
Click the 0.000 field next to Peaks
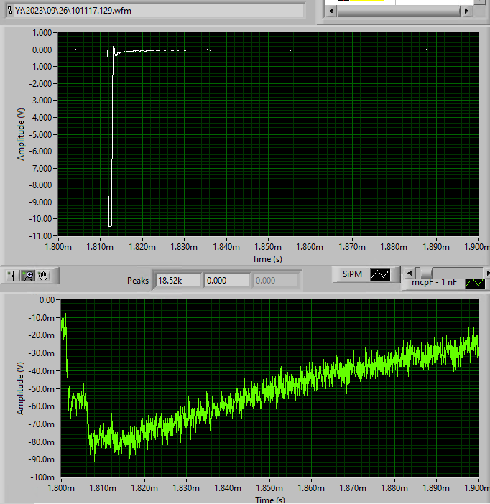coord(226,280)
